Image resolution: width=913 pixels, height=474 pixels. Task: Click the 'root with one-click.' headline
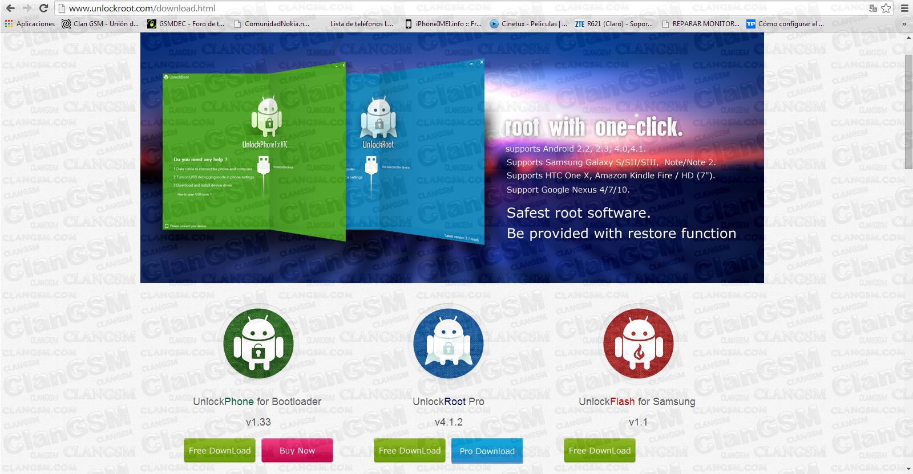click(x=593, y=128)
